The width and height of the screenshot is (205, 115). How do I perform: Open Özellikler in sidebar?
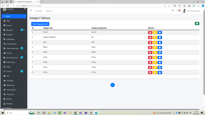pyautogui.click(x=14, y=81)
